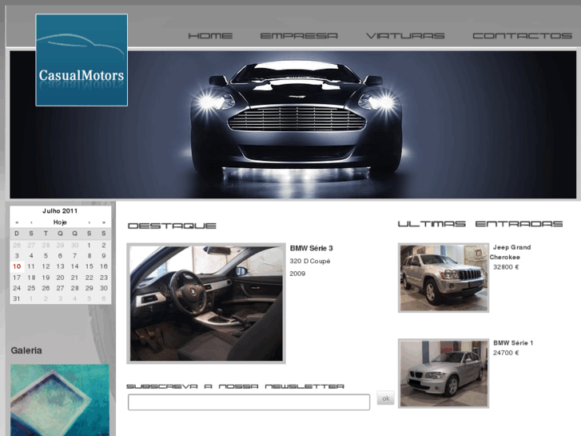
Task: Select day 22 in calendar
Action: [90, 278]
